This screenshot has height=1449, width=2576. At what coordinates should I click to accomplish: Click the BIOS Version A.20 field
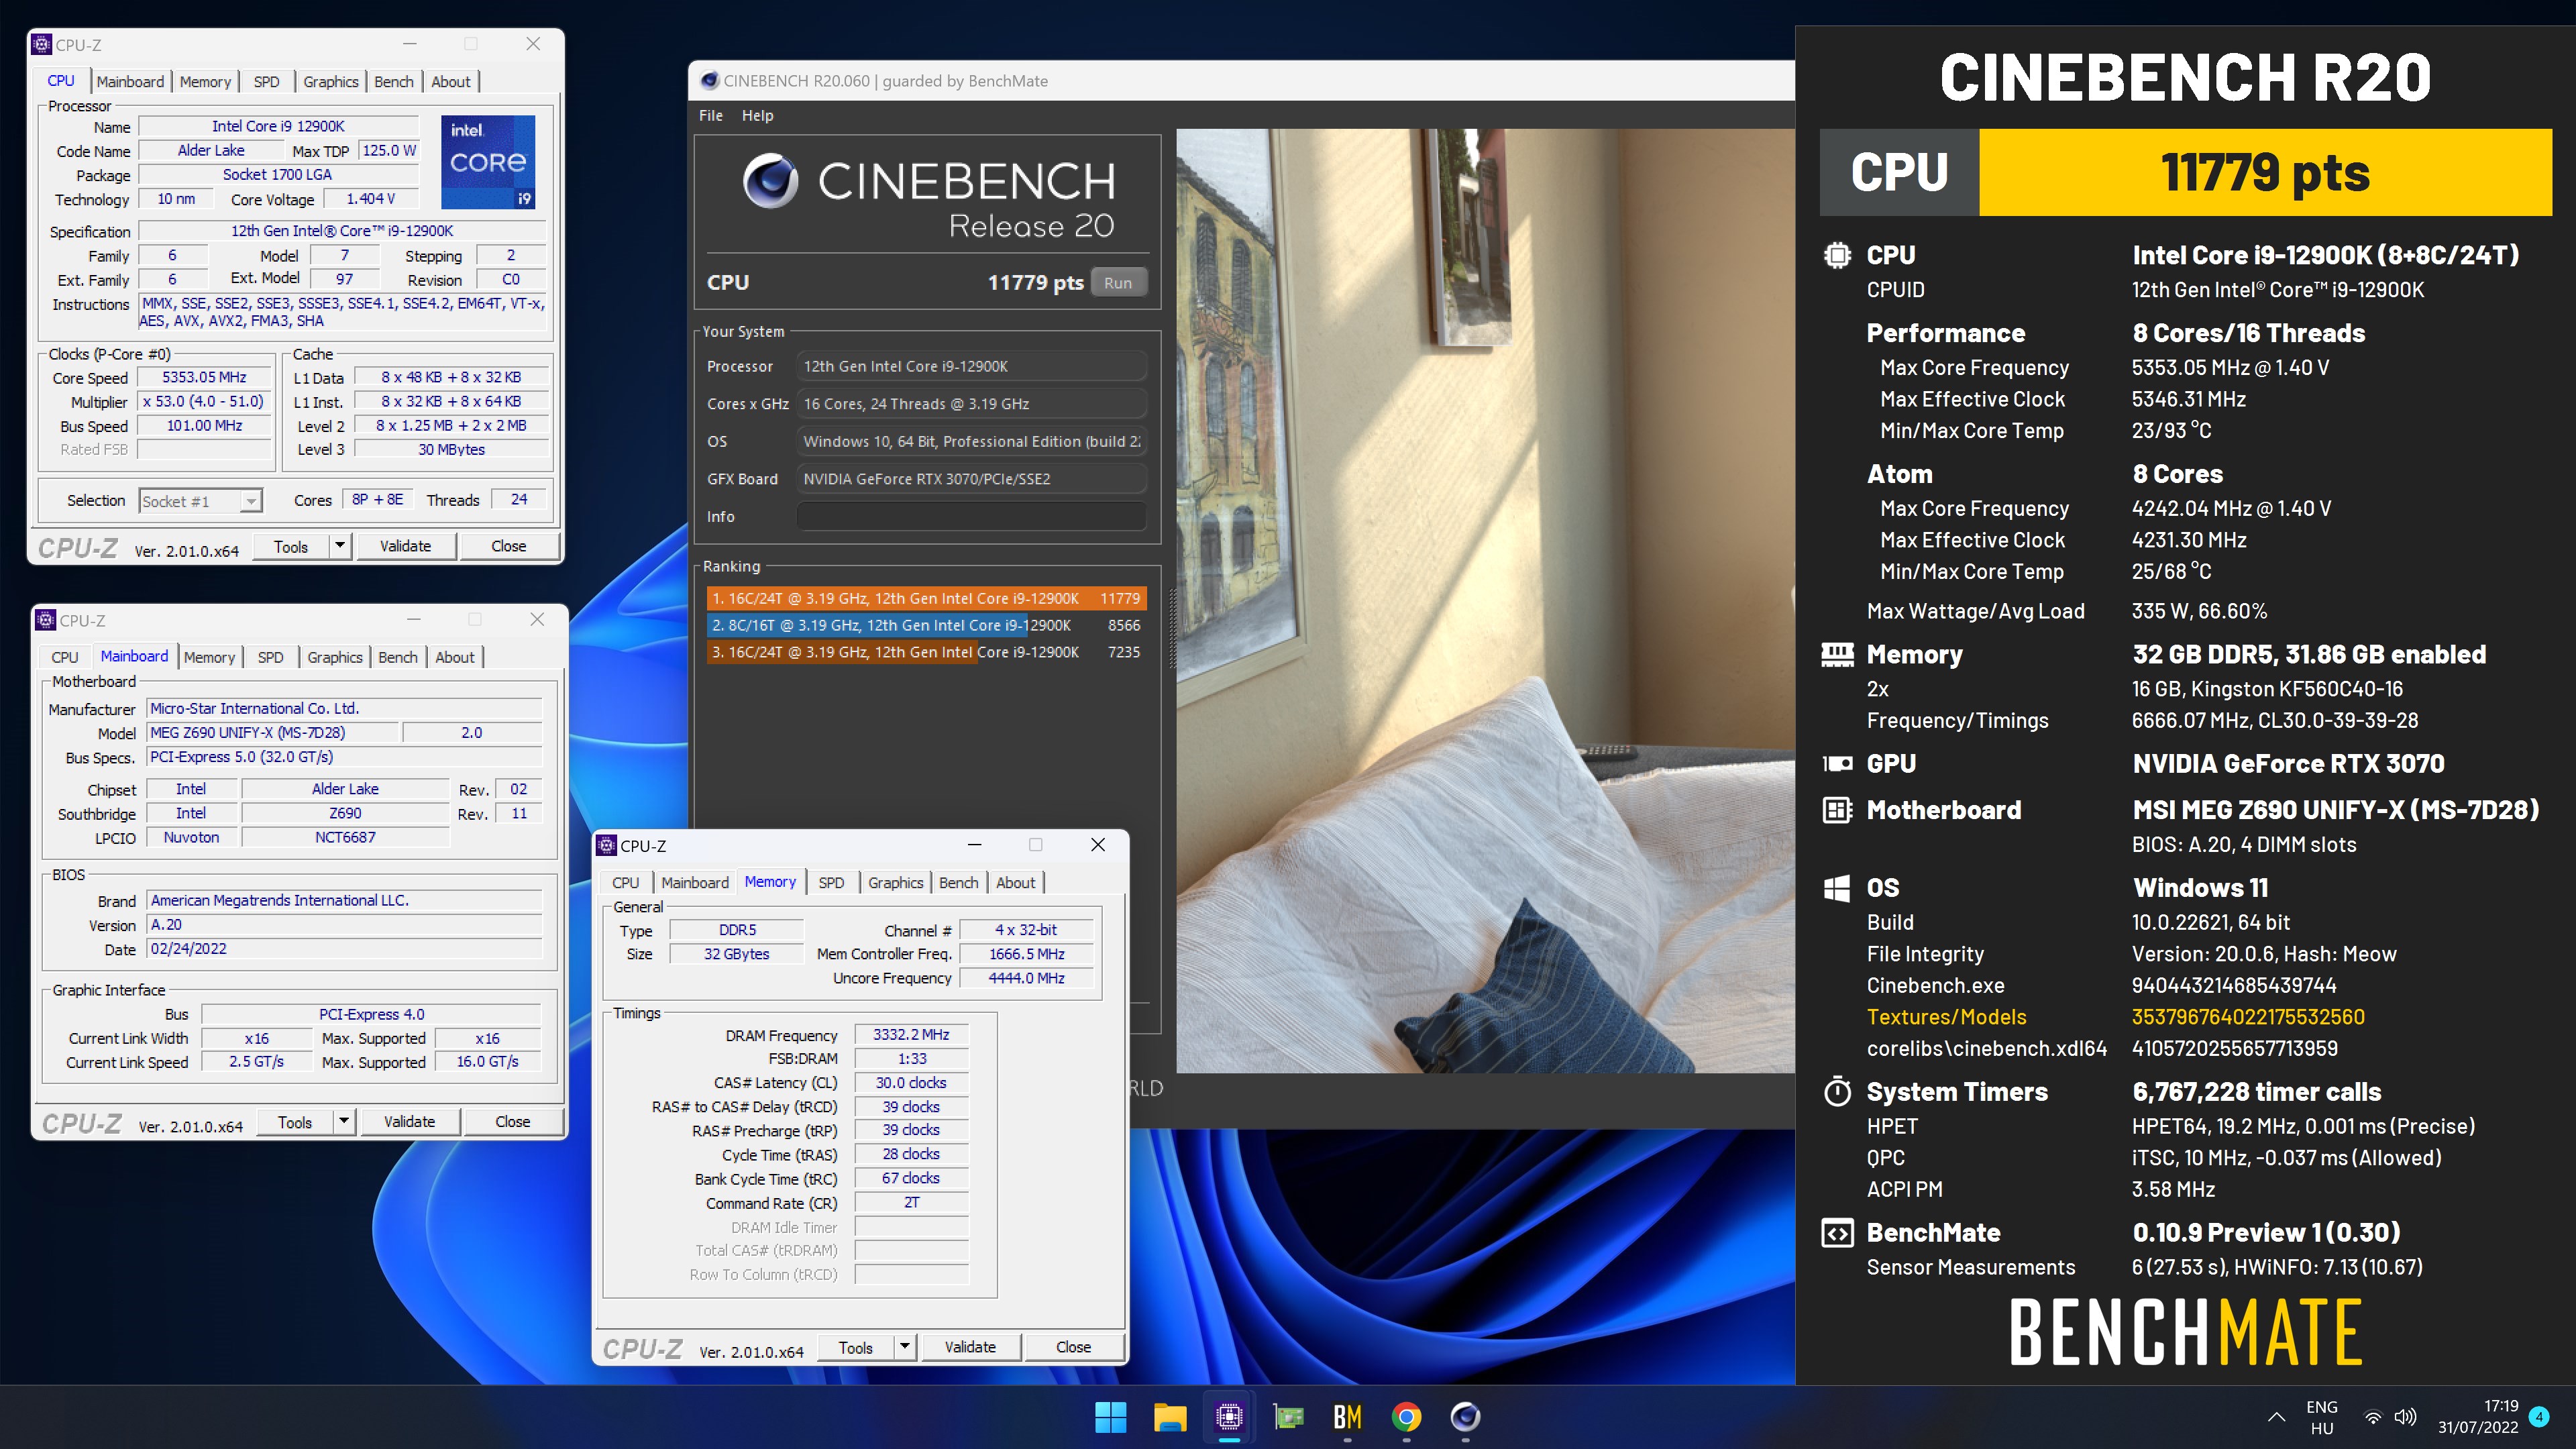[x=345, y=925]
